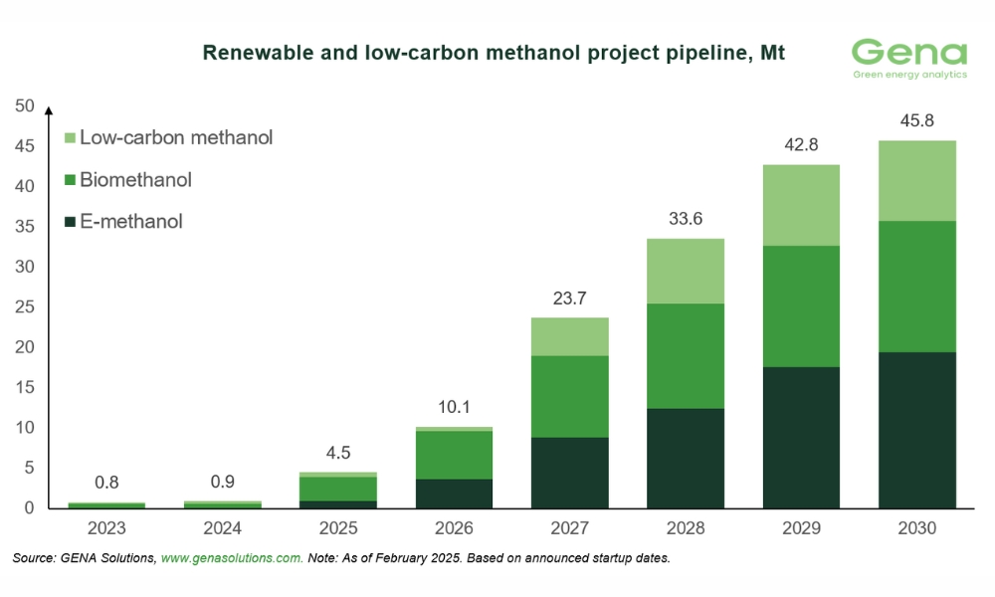Click the Low-carbon methanol legend swatch
Image resolution: width=995 pixels, height=597 pixels.
[x=69, y=138]
